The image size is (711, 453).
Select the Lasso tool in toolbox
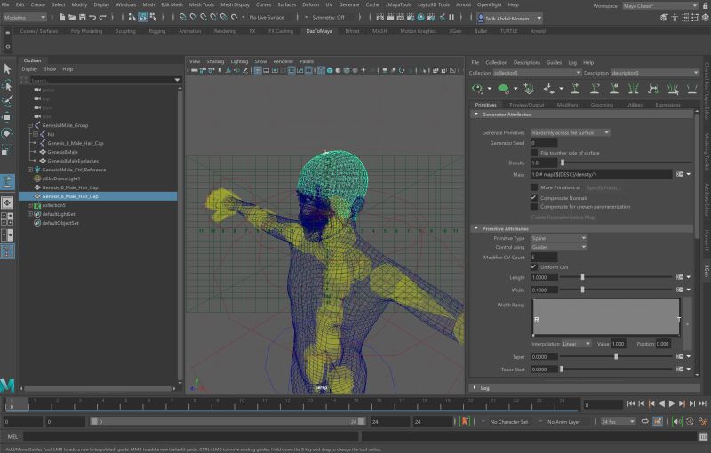point(7,85)
